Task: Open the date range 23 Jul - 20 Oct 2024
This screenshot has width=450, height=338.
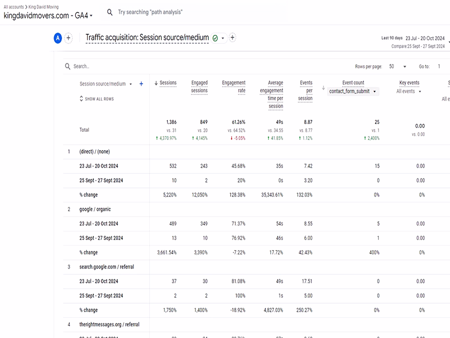Action: coord(425,38)
